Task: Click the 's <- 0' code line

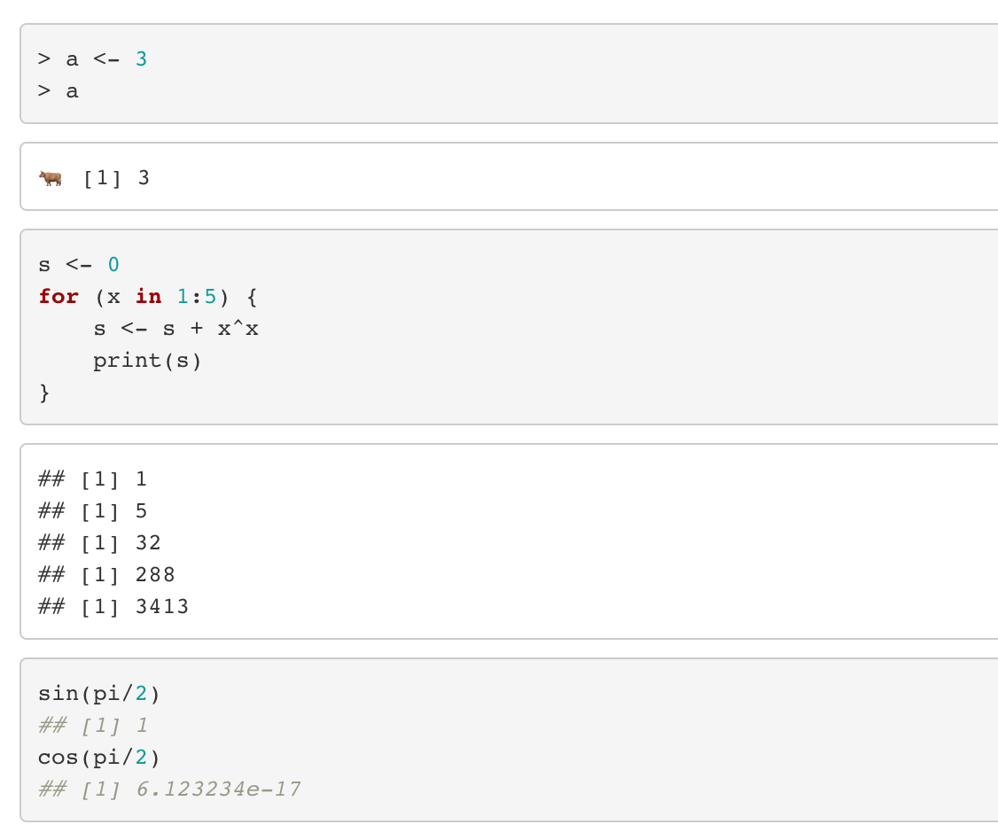Action: coord(79,264)
